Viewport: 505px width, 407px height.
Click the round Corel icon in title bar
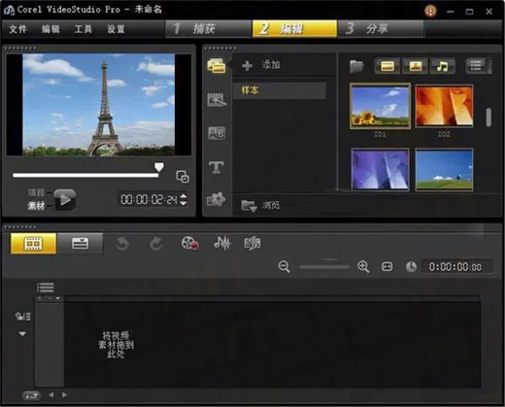[430, 11]
